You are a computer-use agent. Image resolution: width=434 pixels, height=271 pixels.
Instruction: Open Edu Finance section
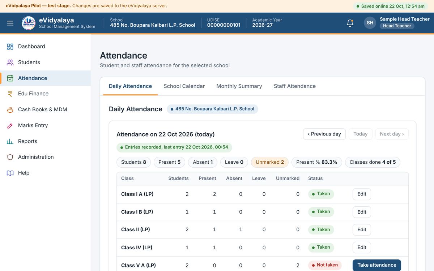pyautogui.click(x=45, y=94)
